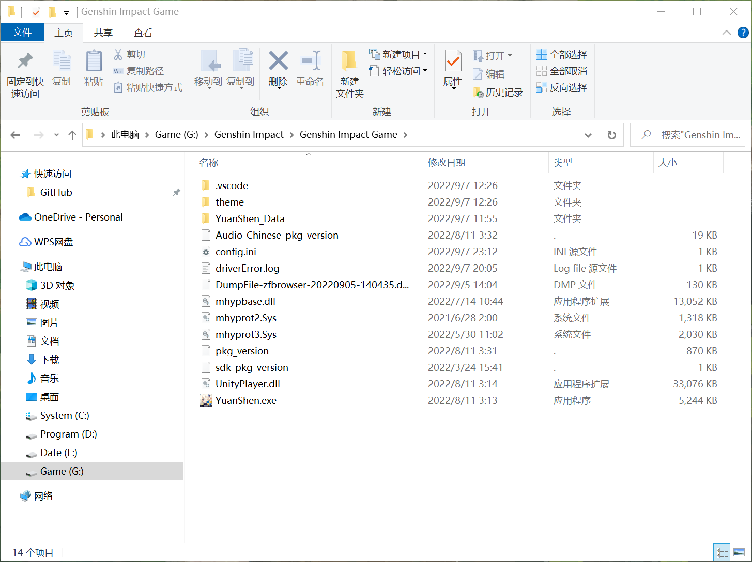Click 此电脑 in the address bar
This screenshot has height=562, width=752.
pos(125,134)
